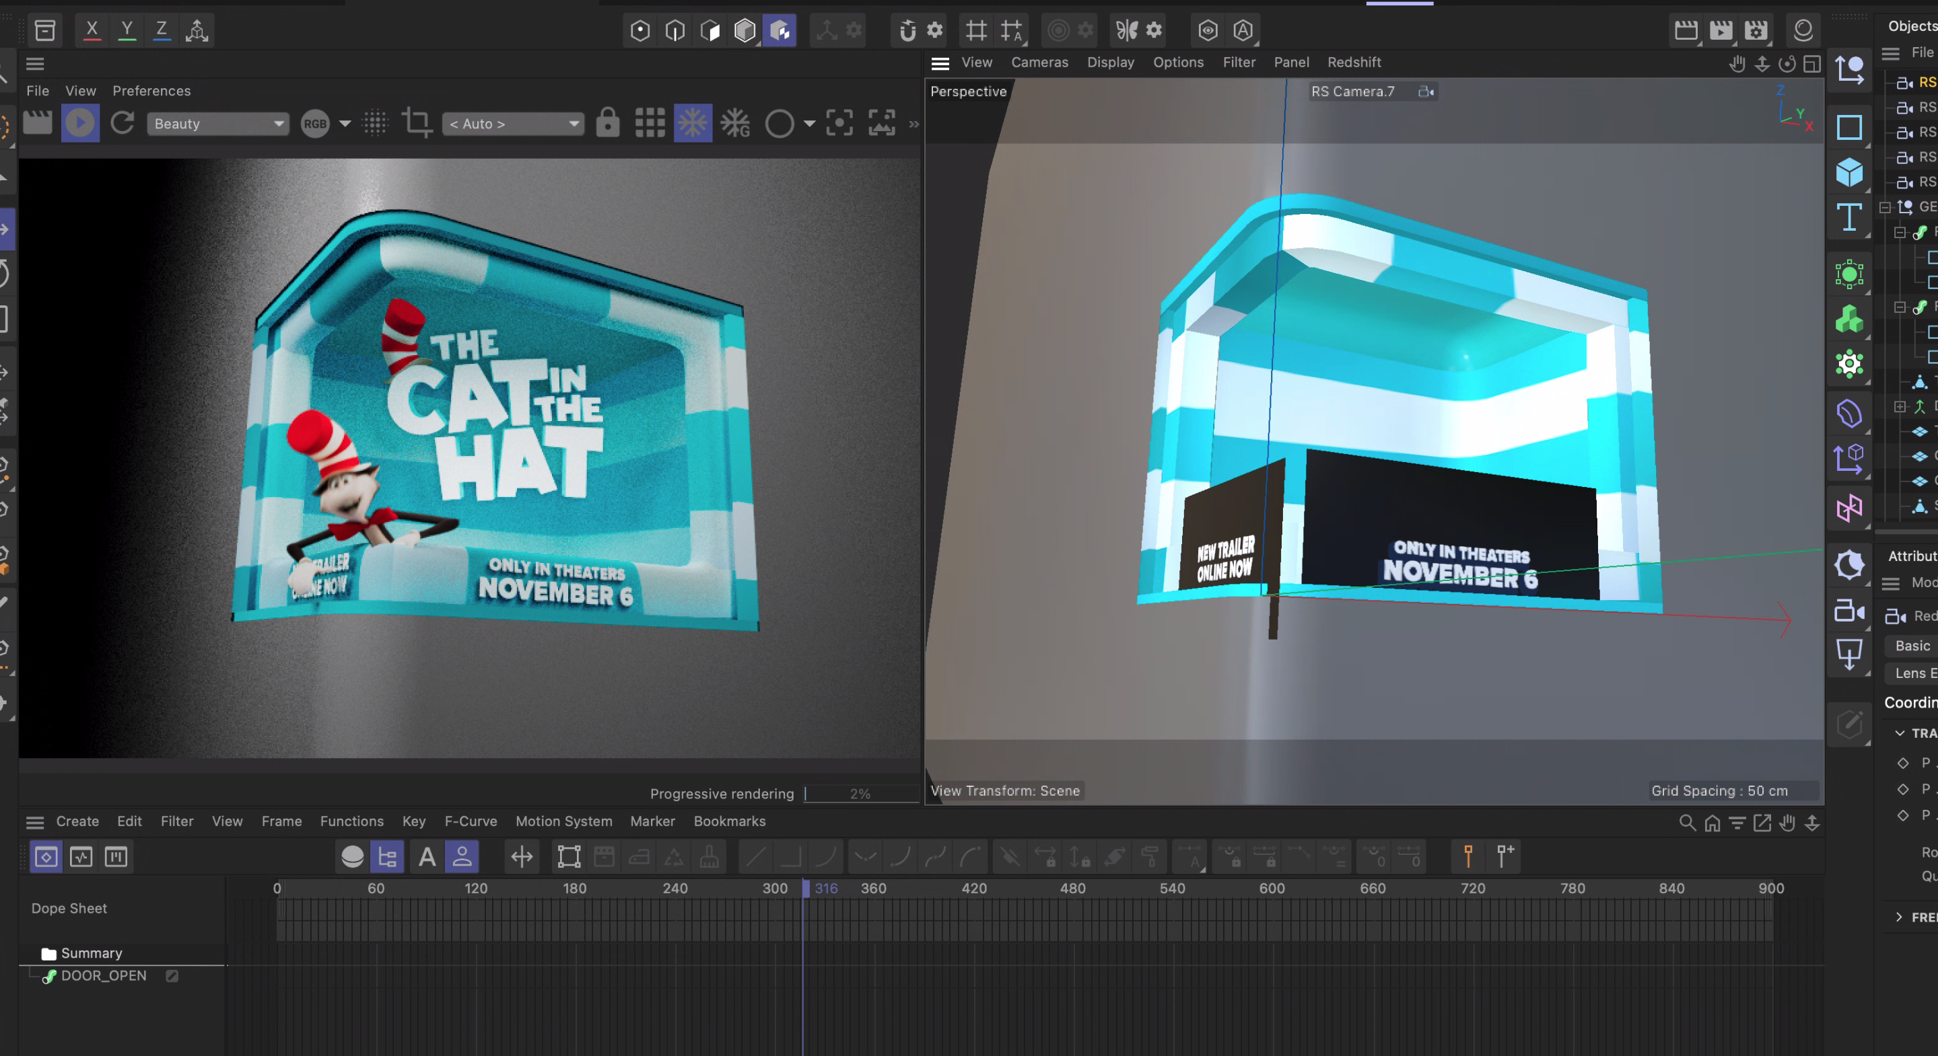Select the Cube primitive icon
Screen dimensions: 1938x1056
tap(1848, 172)
